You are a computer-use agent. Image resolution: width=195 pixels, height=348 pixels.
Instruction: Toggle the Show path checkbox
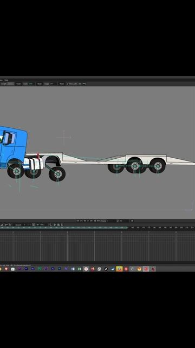tap(67, 84)
